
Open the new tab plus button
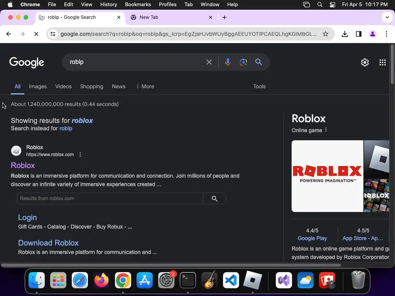coord(225,17)
